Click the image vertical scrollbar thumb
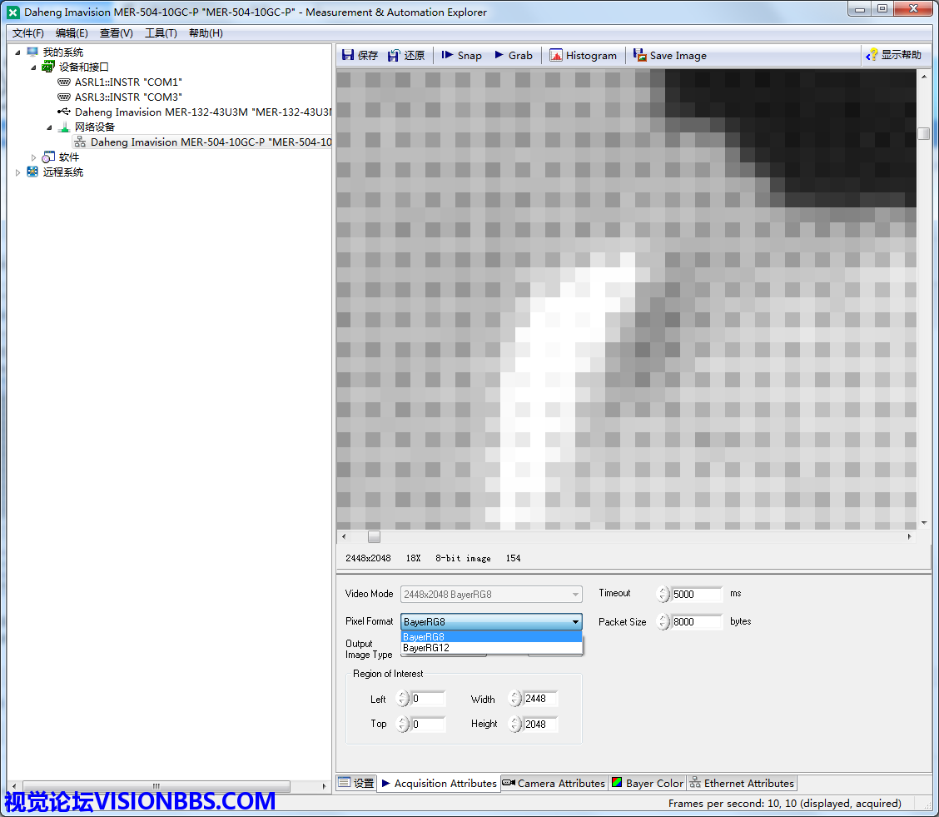939x817 pixels. point(923,133)
